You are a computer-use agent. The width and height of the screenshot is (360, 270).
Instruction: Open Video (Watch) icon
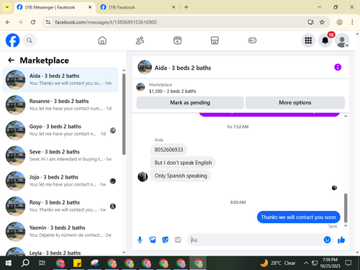[x=177, y=40]
